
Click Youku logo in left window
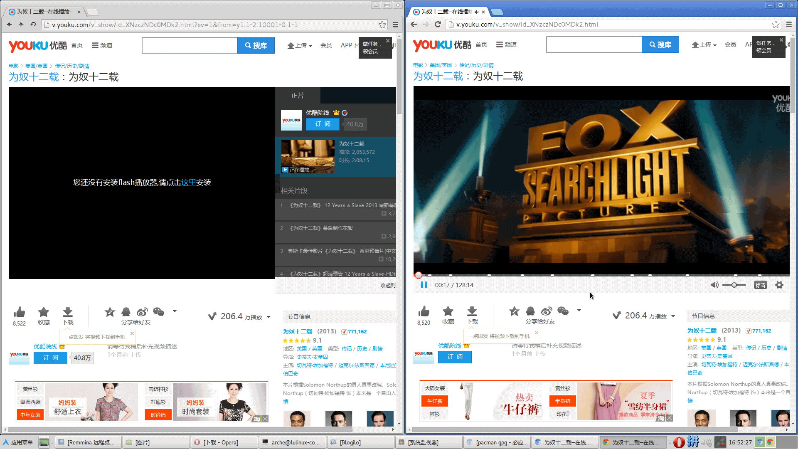tap(37, 45)
